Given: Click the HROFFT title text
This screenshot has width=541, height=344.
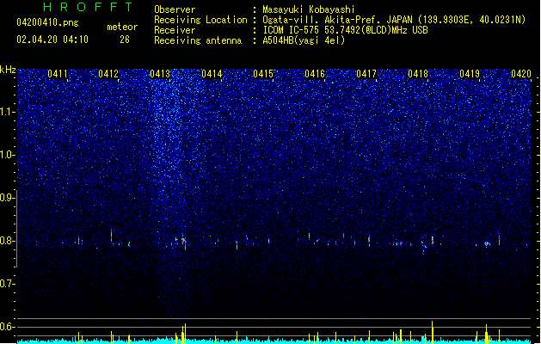Looking at the screenshot, I should (x=88, y=7).
